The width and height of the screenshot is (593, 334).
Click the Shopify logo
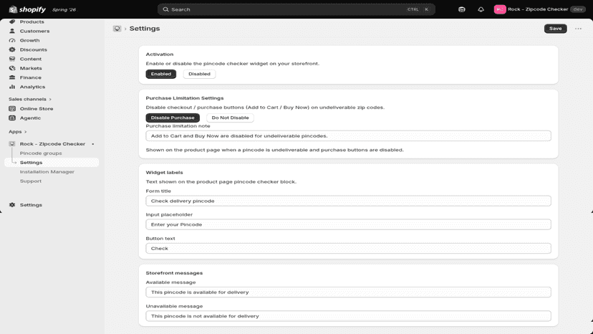coord(27,9)
